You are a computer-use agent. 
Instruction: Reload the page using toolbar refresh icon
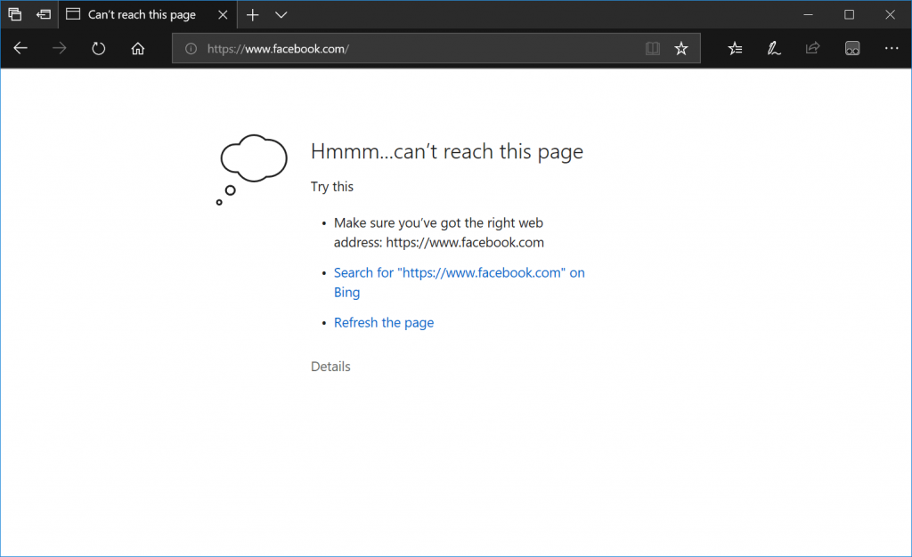[x=98, y=48]
